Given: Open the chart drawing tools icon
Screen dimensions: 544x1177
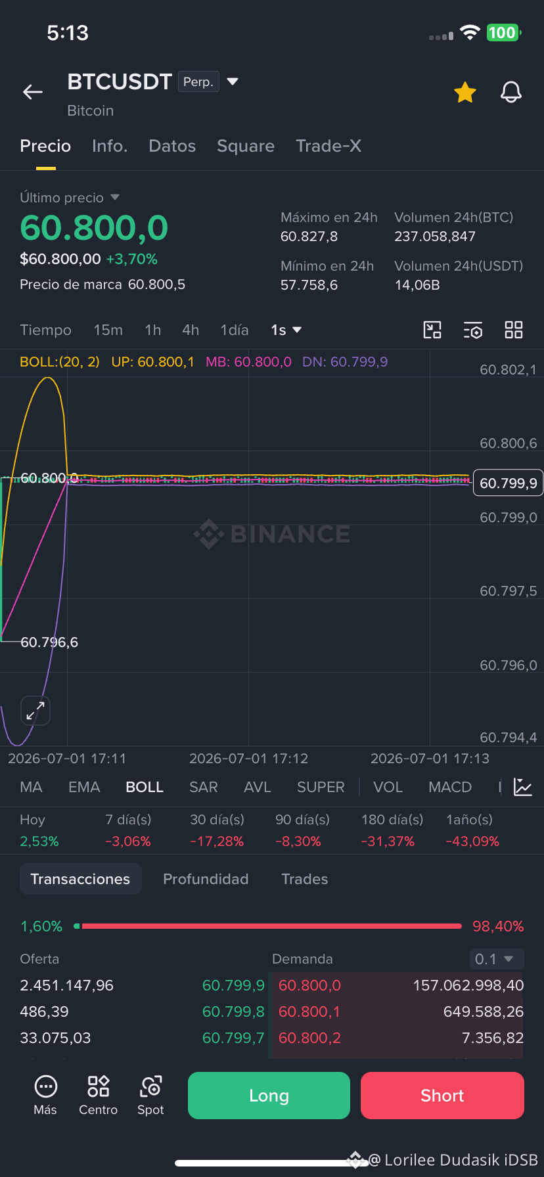Looking at the screenshot, I should pyautogui.click(x=432, y=330).
